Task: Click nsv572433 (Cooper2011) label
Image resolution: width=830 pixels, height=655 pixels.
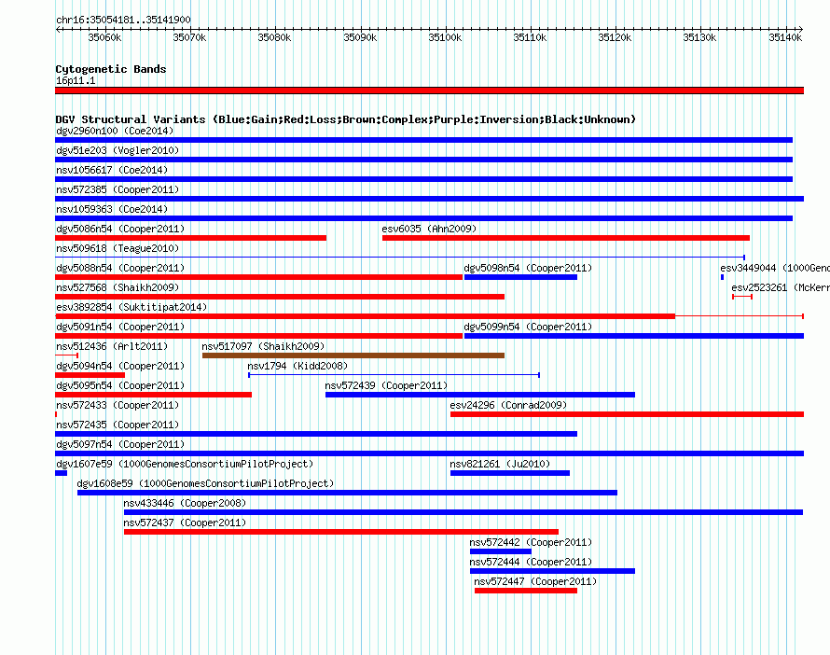Action: (x=118, y=405)
